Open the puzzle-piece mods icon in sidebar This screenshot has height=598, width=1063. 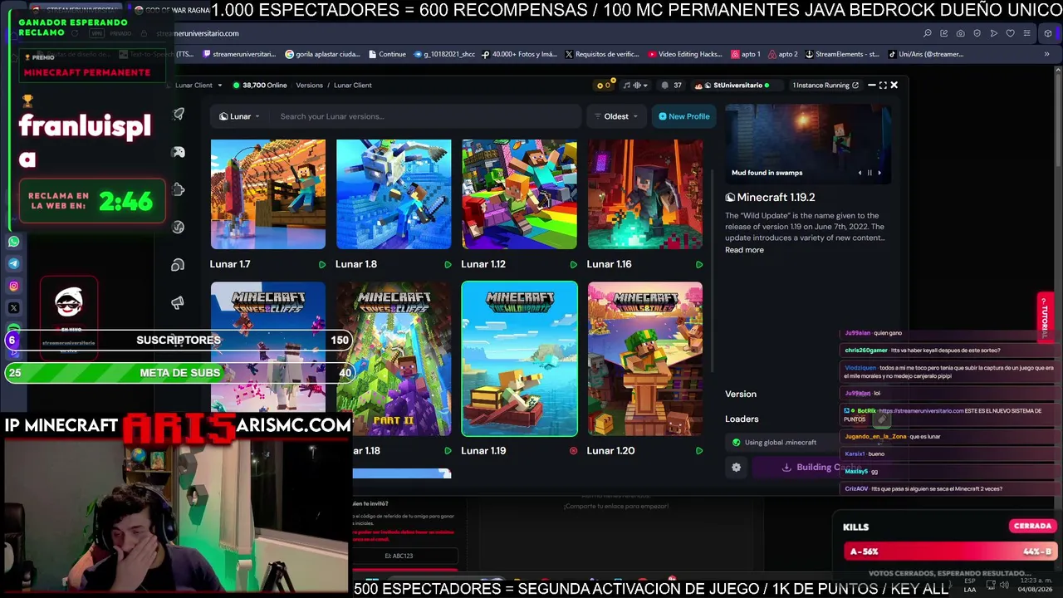178,189
